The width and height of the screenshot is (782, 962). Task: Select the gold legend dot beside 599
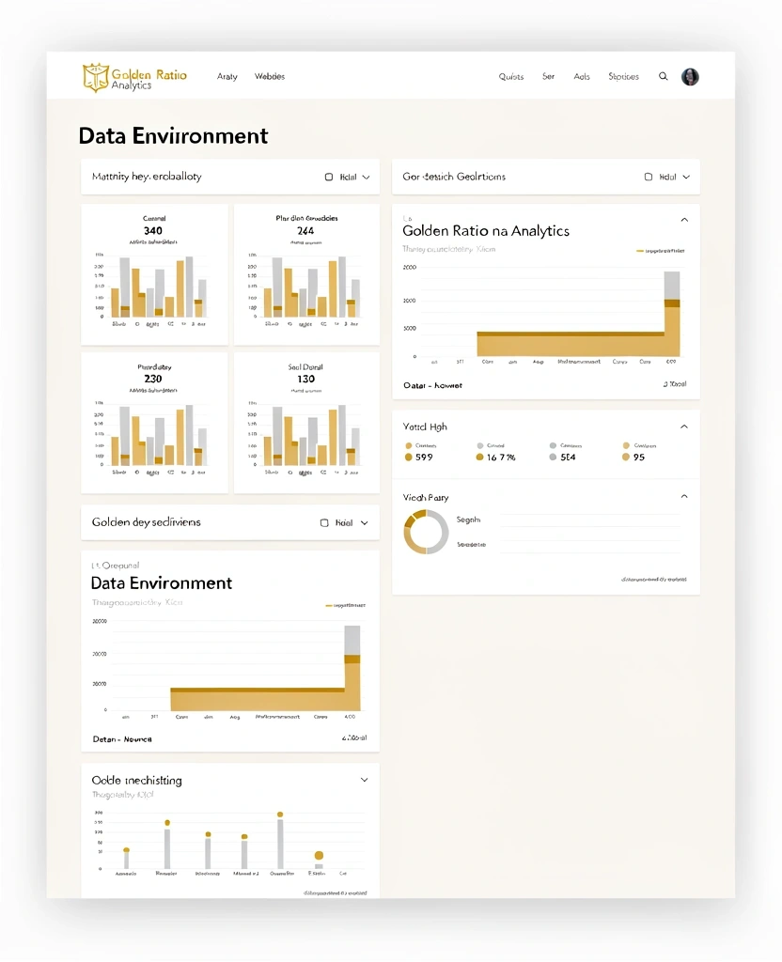point(407,458)
